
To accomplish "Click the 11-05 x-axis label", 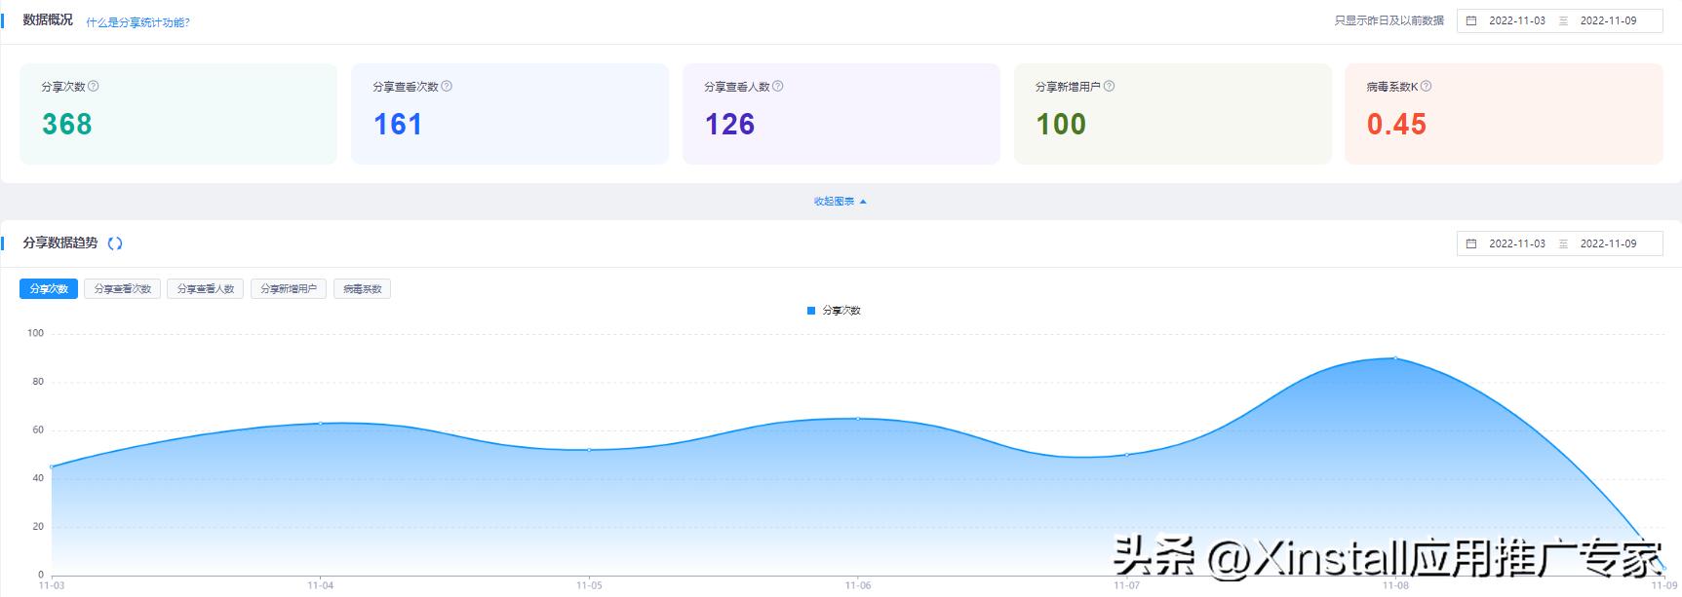I will 589,585.
